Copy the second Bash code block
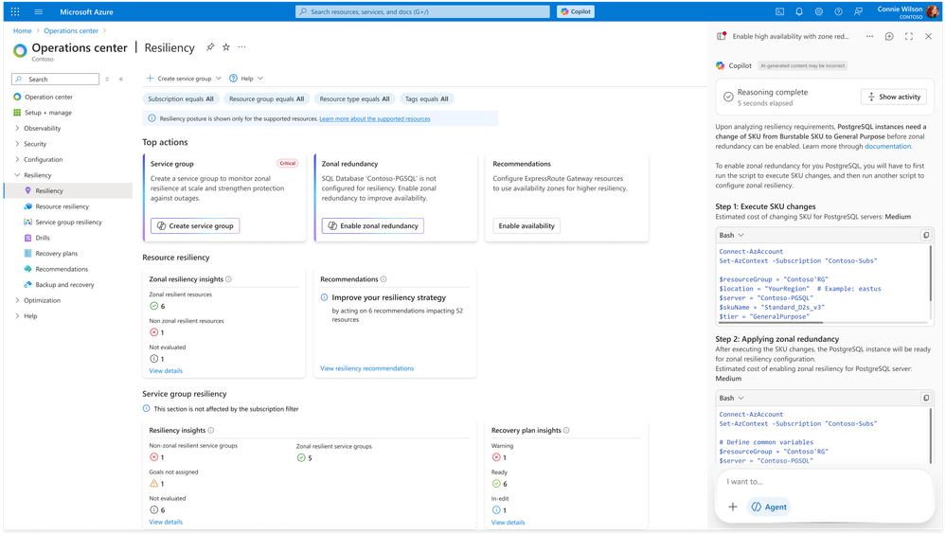This screenshot has width=946, height=535. tap(926, 398)
